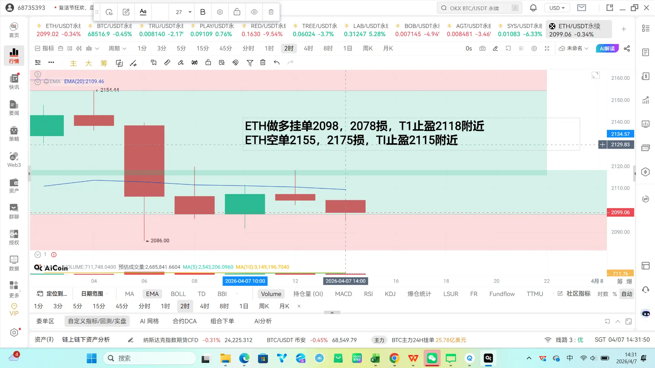Collapse the volume pane chevron
The width and height of the screenshot is (655, 368).
[x=38, y=254]
